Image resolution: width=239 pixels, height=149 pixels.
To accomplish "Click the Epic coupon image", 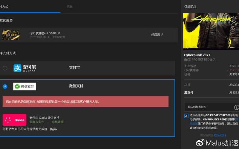I will point(11,35).
